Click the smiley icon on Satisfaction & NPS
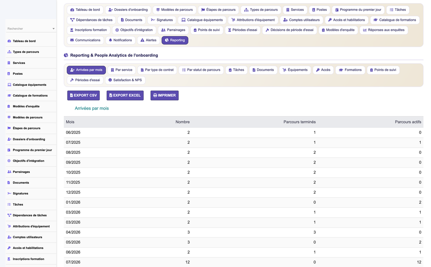The width and height of the screenshot is (431, 267). click(110, 80)
